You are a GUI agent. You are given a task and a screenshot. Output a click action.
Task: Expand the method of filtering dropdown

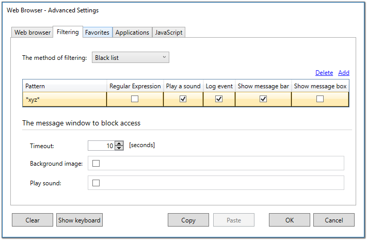coord(130,58)
